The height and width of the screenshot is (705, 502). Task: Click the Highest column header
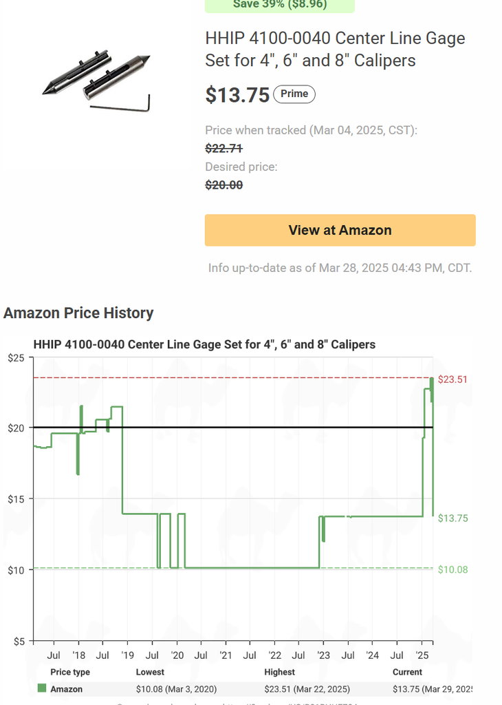pos(279,672)
